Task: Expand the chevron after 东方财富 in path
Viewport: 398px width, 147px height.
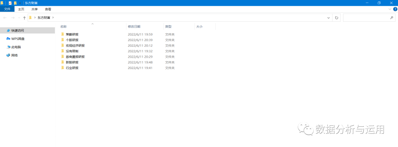Action: coord(53,18)
